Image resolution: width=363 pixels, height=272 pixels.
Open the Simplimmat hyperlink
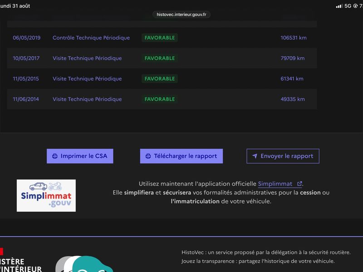[x=275, y=184]
